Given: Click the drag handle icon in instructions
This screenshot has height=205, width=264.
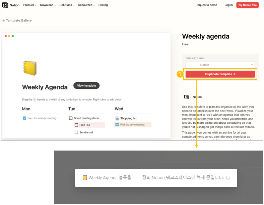Looking at the screenshot, I should (35, 99).
